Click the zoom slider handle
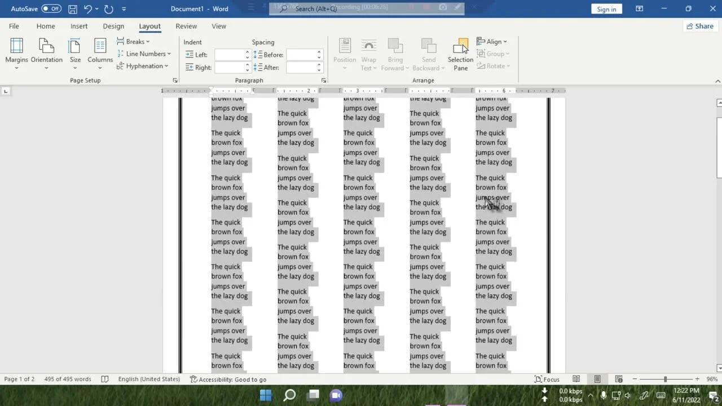 coord(666,379)
